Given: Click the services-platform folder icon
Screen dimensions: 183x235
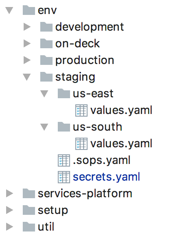Looking at the screenshot, I should click(29, 193).
